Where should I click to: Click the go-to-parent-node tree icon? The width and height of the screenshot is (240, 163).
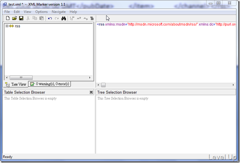click(72, 19)
